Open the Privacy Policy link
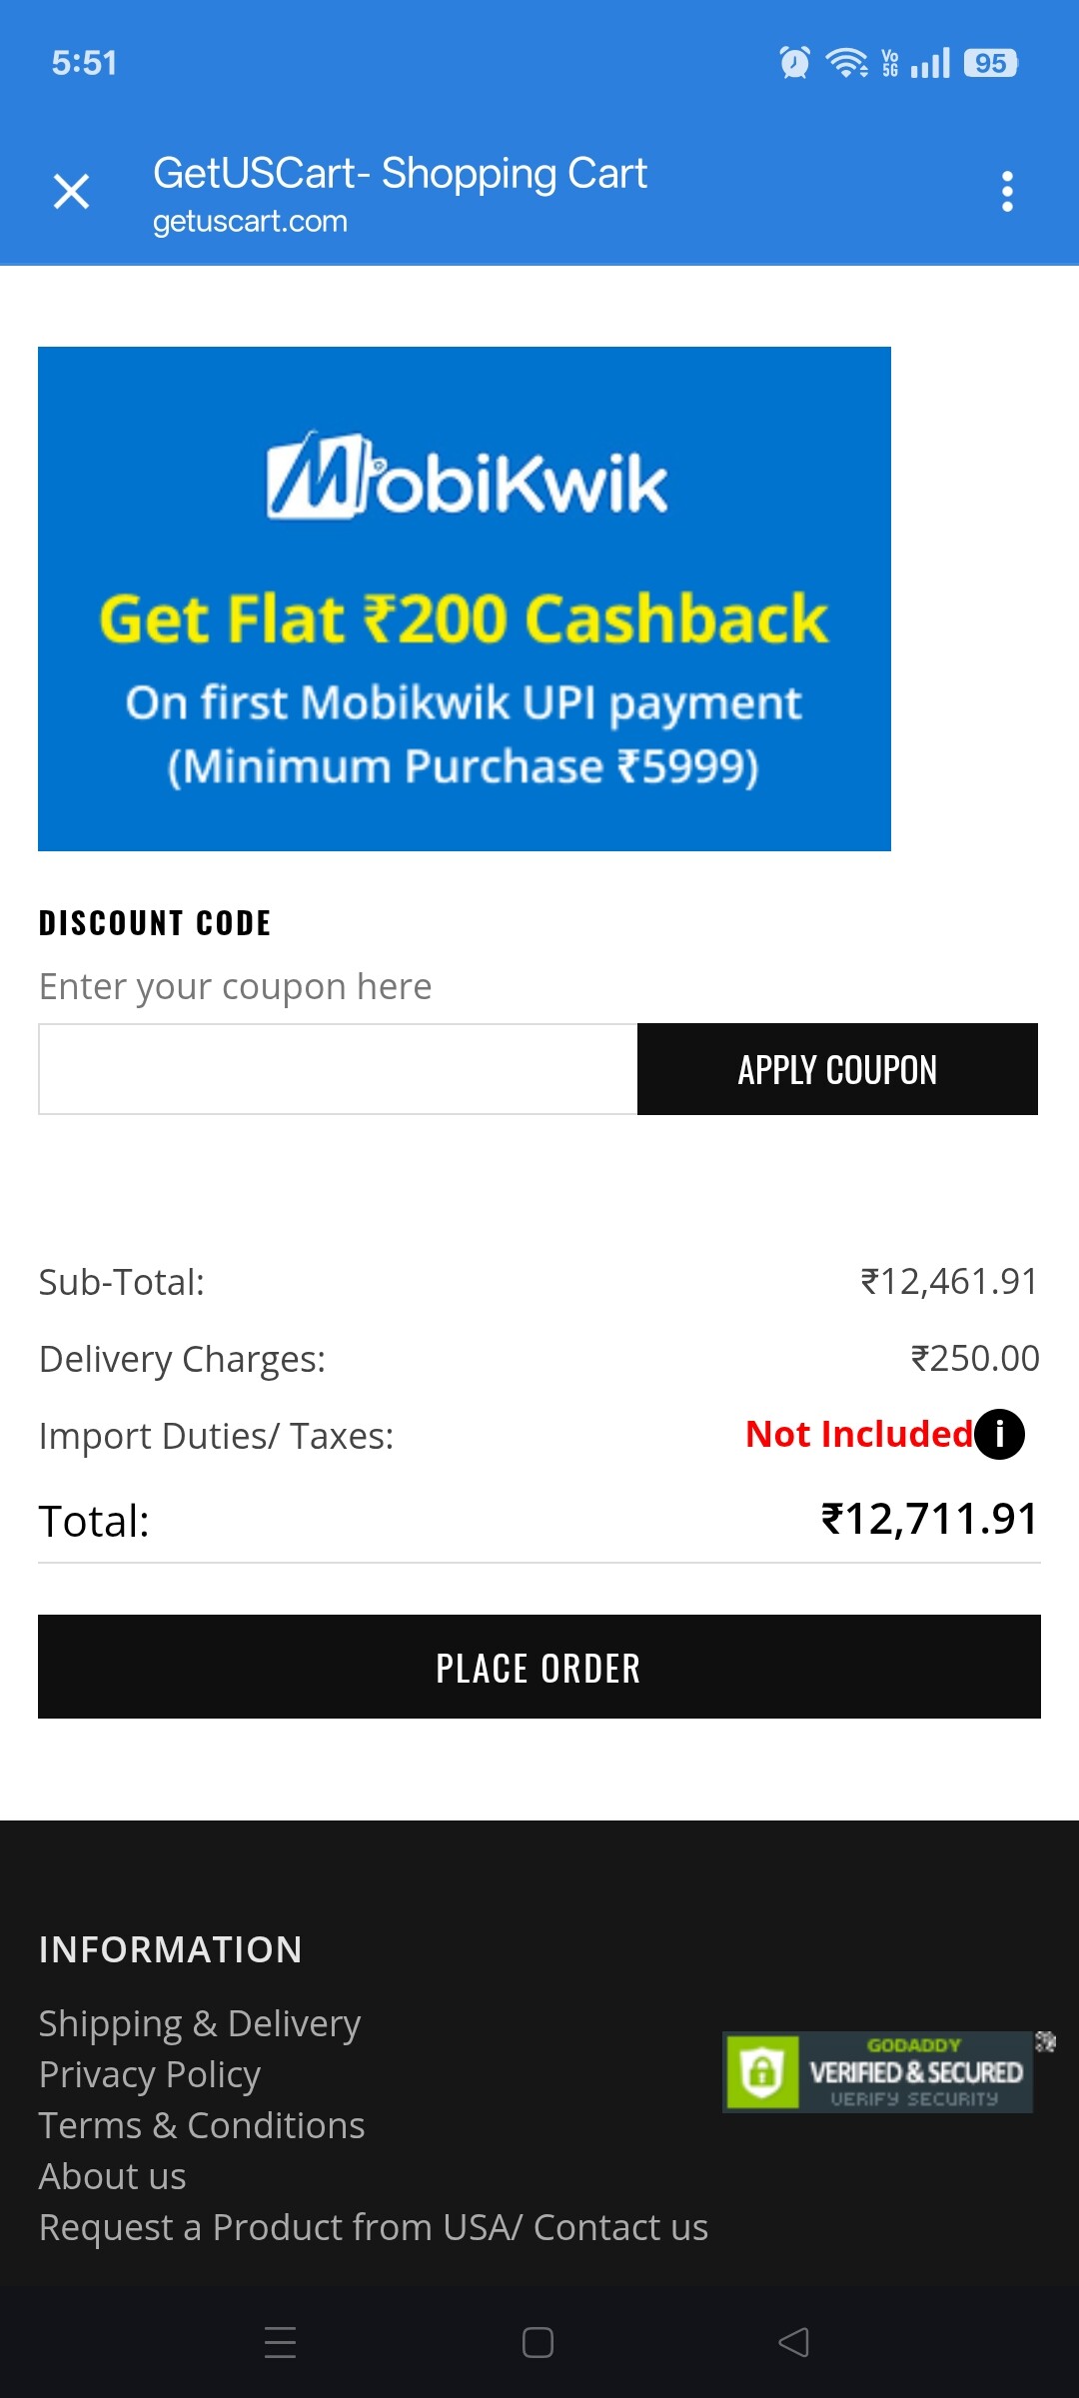 click(150, 2074)
